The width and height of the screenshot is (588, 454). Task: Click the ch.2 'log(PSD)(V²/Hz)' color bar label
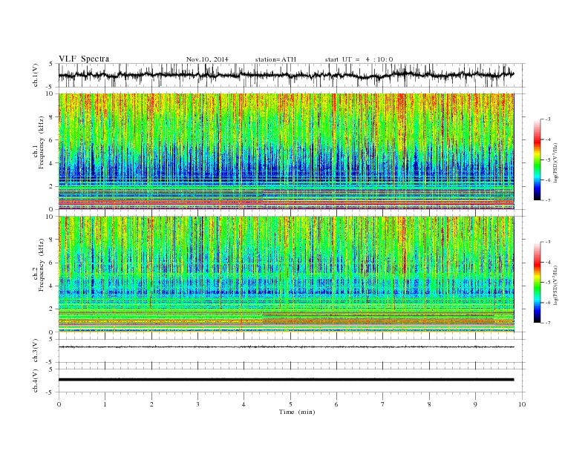(556, 285)
